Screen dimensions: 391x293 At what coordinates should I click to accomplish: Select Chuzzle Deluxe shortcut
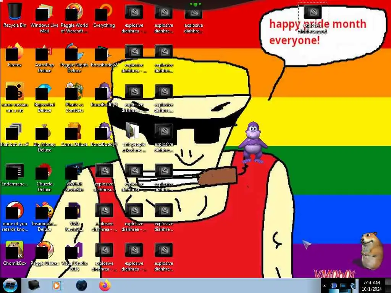point(44,177)
